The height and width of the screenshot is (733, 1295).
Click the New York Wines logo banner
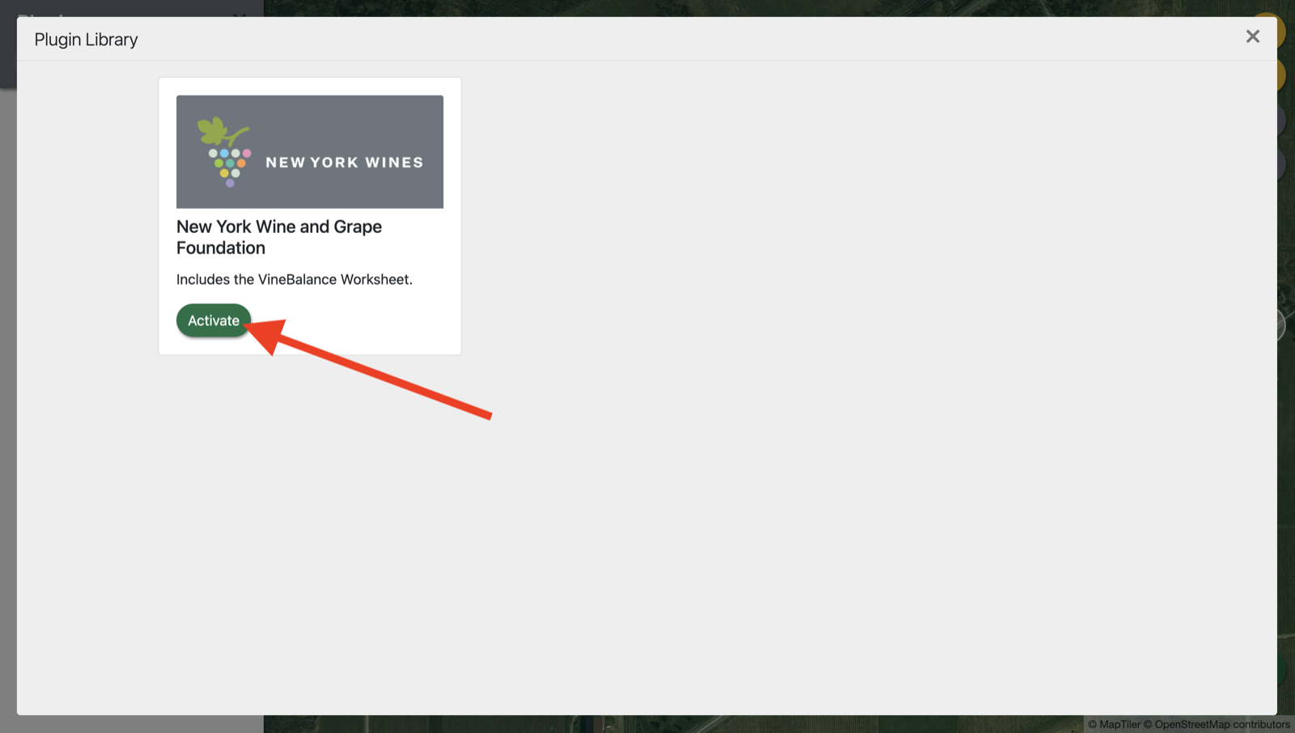click(310, 152)
